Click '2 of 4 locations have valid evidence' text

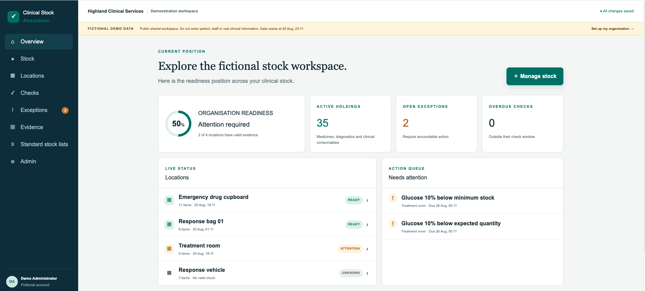228,135
